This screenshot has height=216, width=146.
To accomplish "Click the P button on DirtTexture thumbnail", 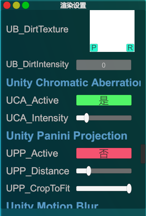I will coord(94,48).
